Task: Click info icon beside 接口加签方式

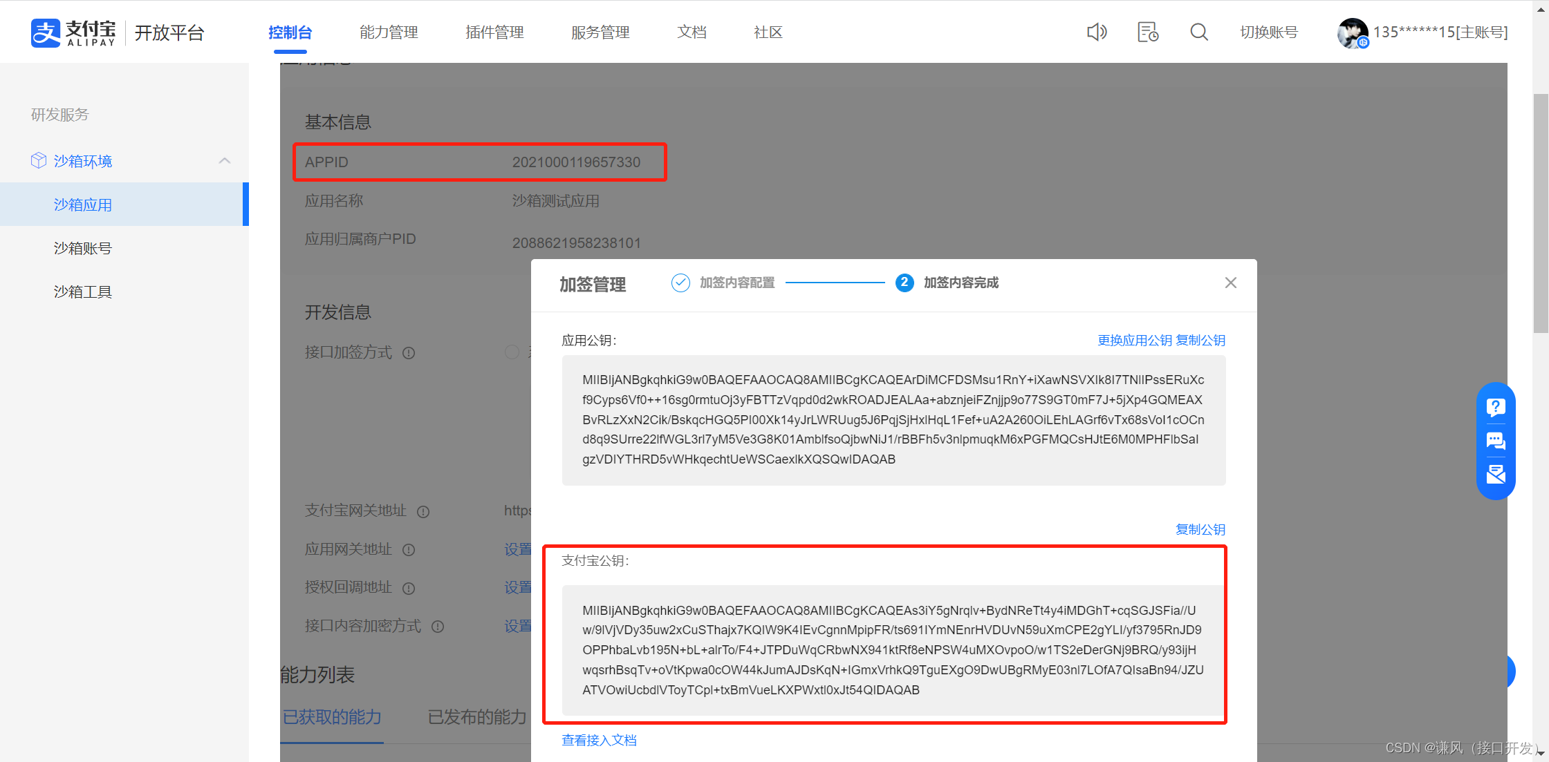Action: tap(409, 353)
